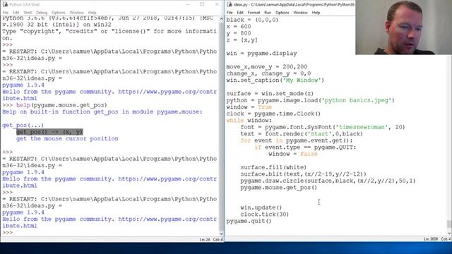Screen dimensions: 452x254
Task: Click editor status bar 'Col: 4'
Action: pos(446,239)
